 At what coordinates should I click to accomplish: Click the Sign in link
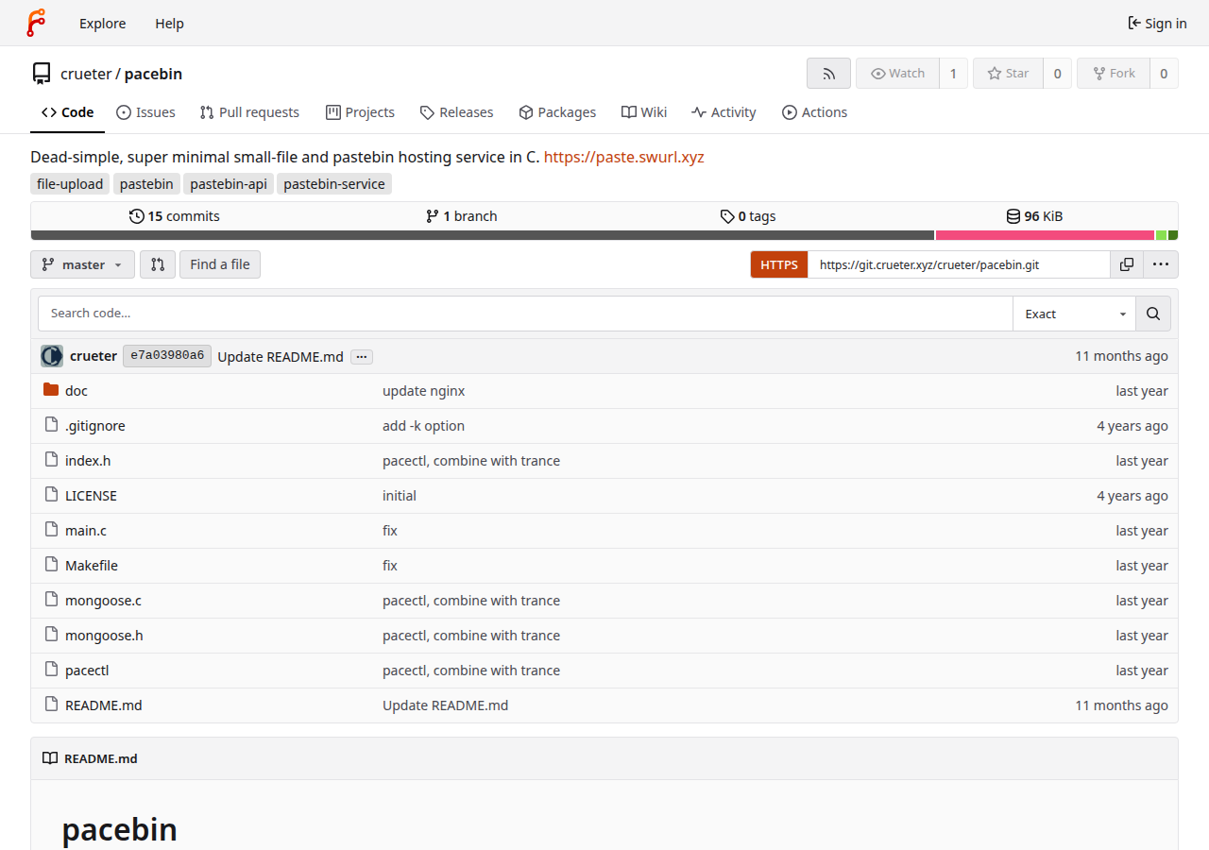pyautogui.click(x=1157, y=24)
